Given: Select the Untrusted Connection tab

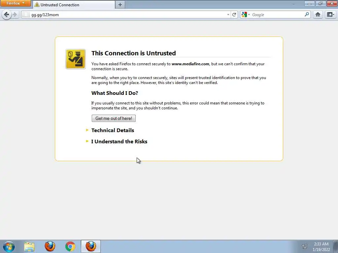Looking at the screenshot, I should pos(74,5).
